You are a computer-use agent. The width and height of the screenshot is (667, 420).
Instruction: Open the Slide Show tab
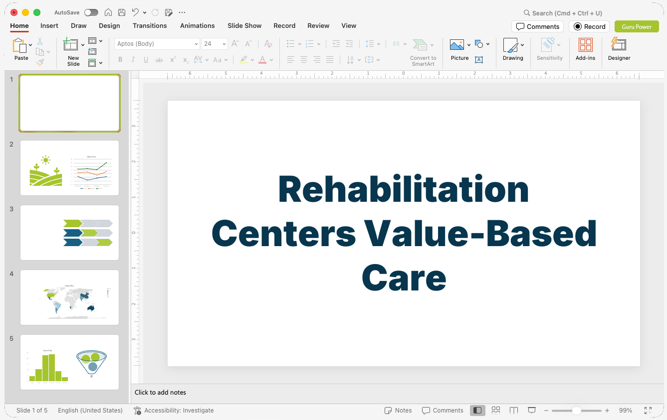[x=244, y=26]
